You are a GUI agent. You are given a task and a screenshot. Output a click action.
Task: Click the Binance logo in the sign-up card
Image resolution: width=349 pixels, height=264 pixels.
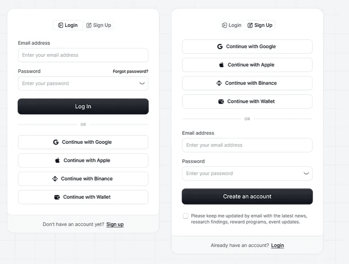coord(219,83)
